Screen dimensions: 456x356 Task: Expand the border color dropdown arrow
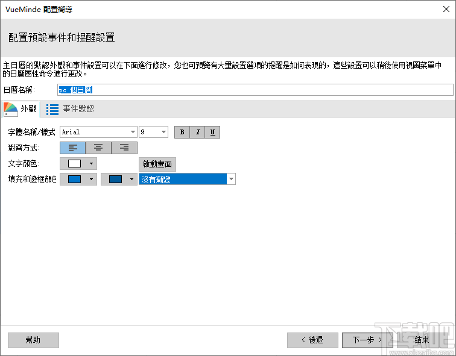click(131, 179)
